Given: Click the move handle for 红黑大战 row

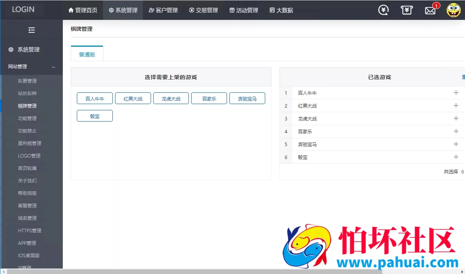Looking at the screenshot, I should (x=456, y=106).
